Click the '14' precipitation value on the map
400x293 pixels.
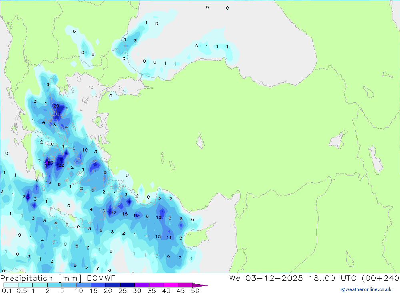tap(65, 127)
